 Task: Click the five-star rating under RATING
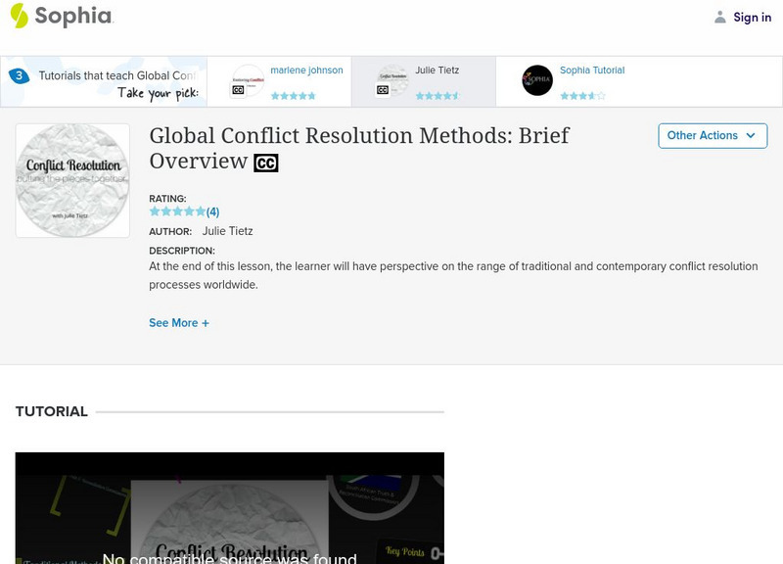click(177, 211)
